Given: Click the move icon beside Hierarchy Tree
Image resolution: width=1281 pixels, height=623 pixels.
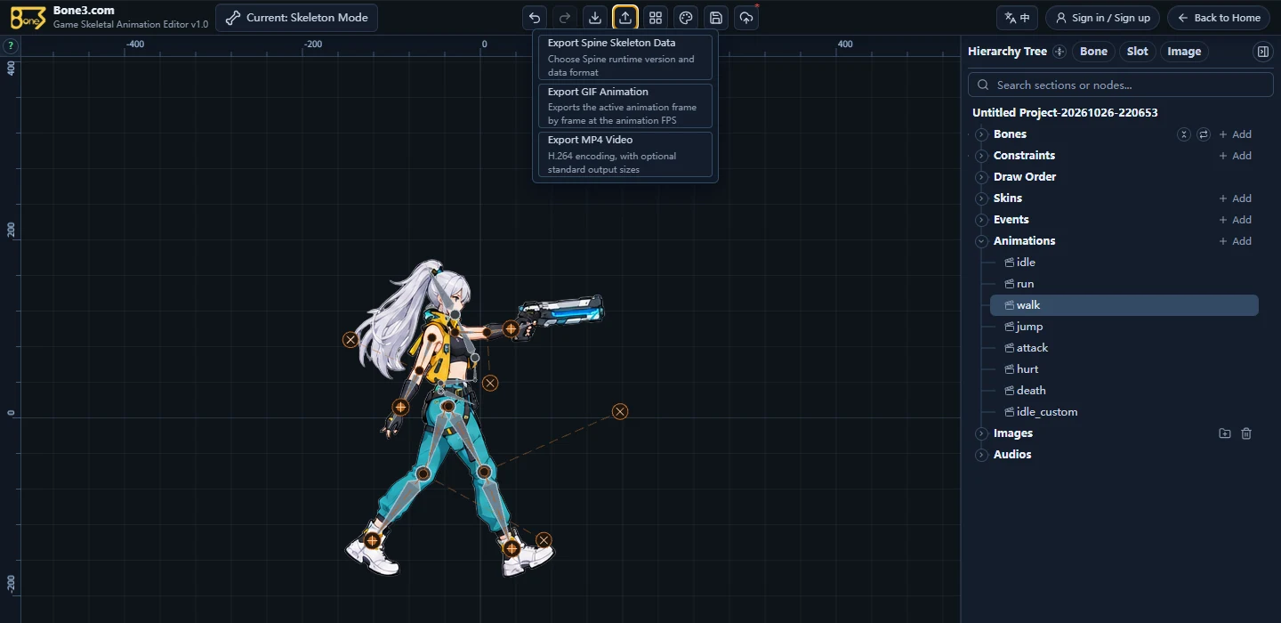Looking at the screenshot, I should 1059,52.
